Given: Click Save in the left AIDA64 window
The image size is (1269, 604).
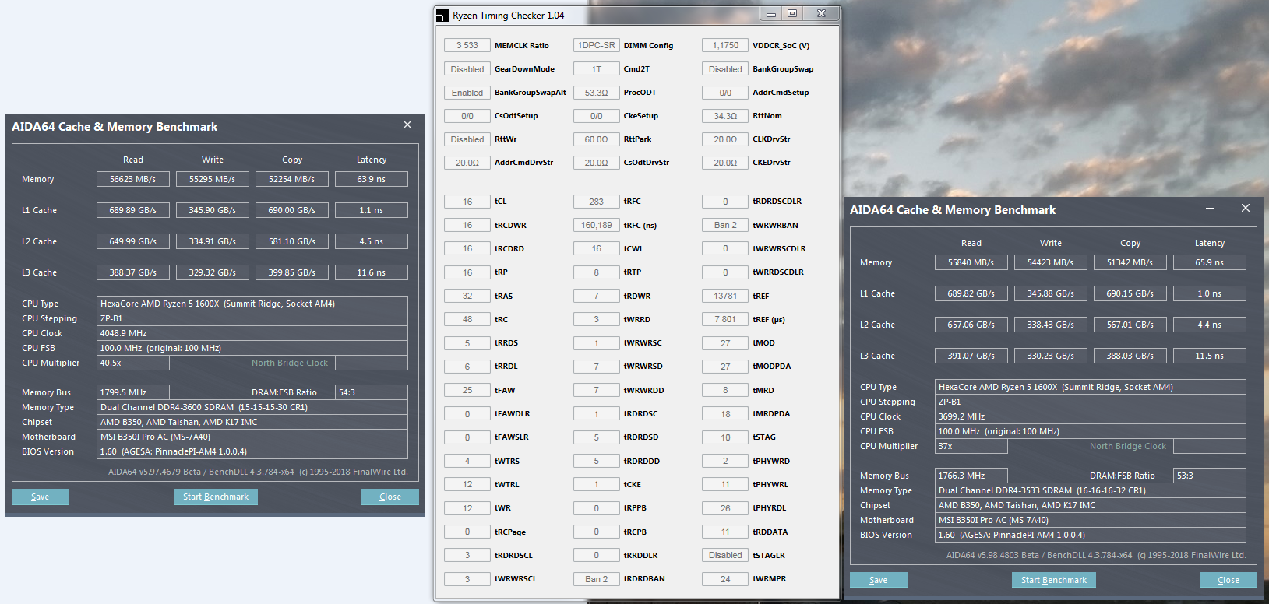Looking at the screenshot, I should (41, 497).
